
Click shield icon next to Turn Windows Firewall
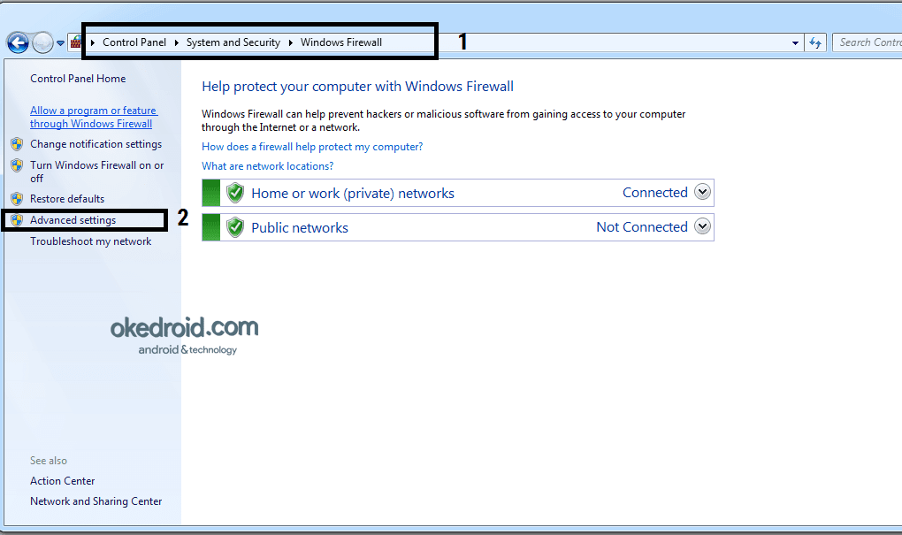[18, 165]
